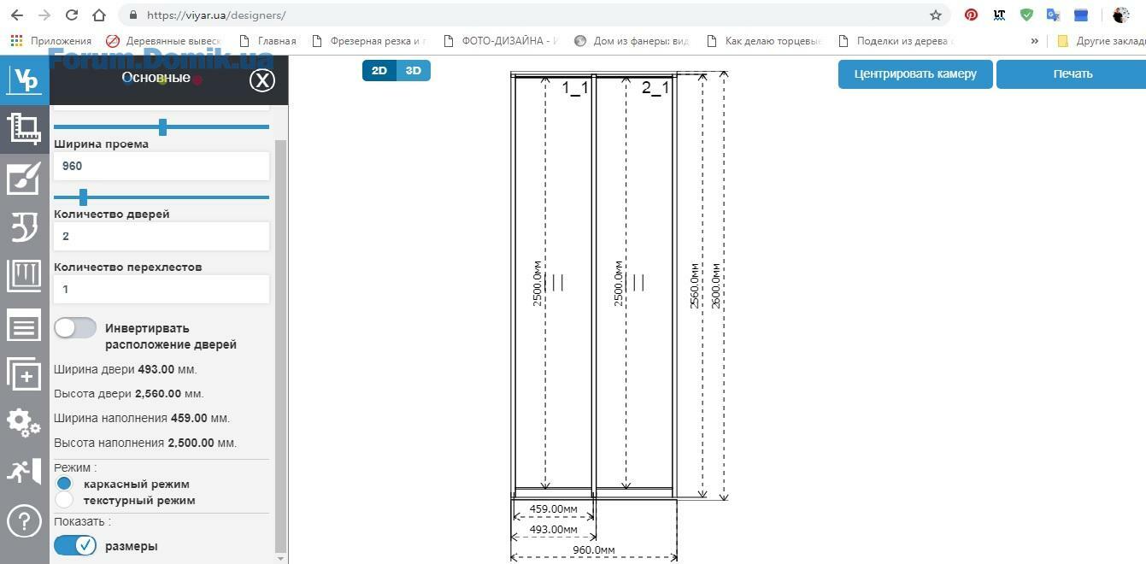This screenshot has width=1146, height=564.
Task: Click the blue rectangle extension icon
Action: [1081, 15]
